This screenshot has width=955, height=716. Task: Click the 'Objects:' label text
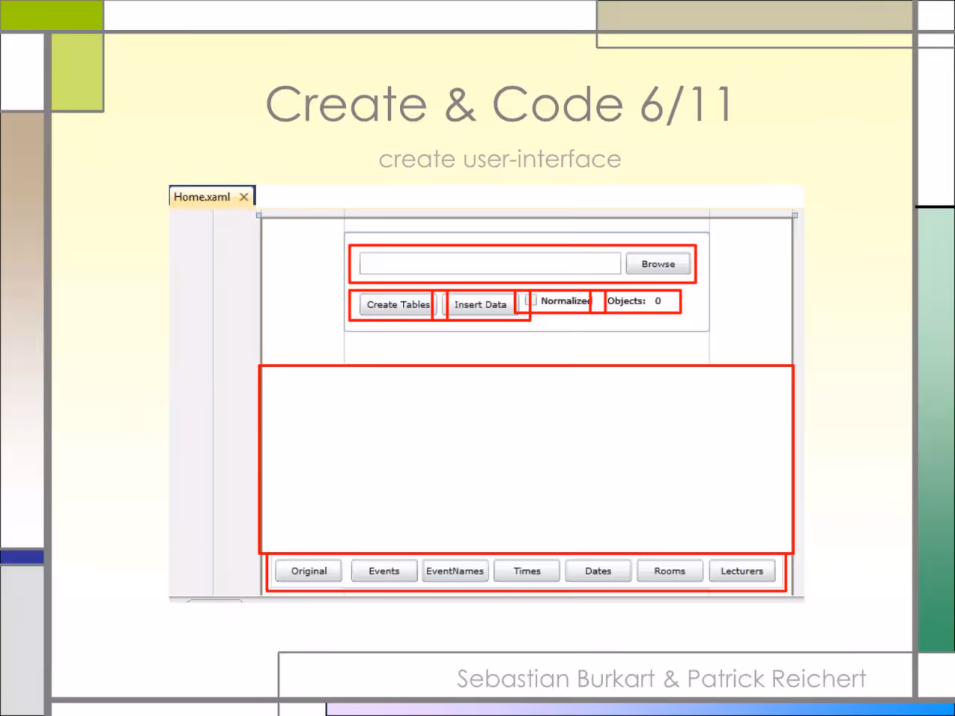tap(627, 301)
